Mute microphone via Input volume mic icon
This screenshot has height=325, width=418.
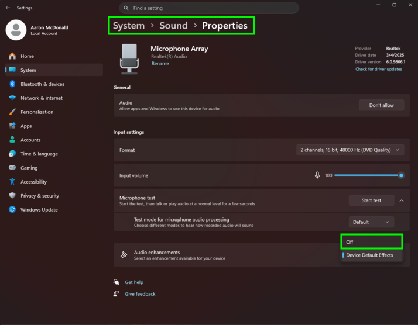[317, 175]
